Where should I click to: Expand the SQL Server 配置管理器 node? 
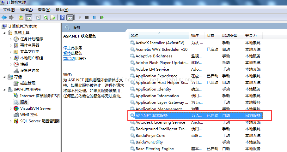click(x=10, y=121)
